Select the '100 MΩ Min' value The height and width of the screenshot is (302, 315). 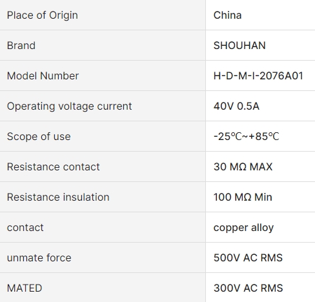[x=243, y=197]
